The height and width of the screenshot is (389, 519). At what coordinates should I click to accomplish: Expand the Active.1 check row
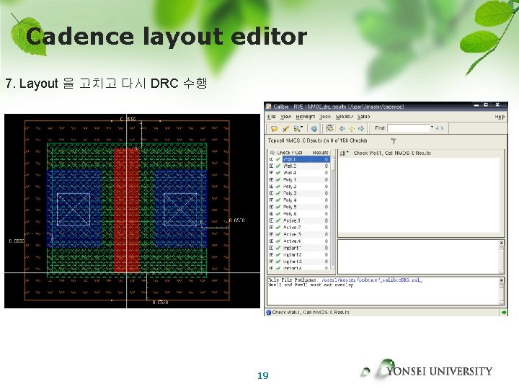point(272,220)
